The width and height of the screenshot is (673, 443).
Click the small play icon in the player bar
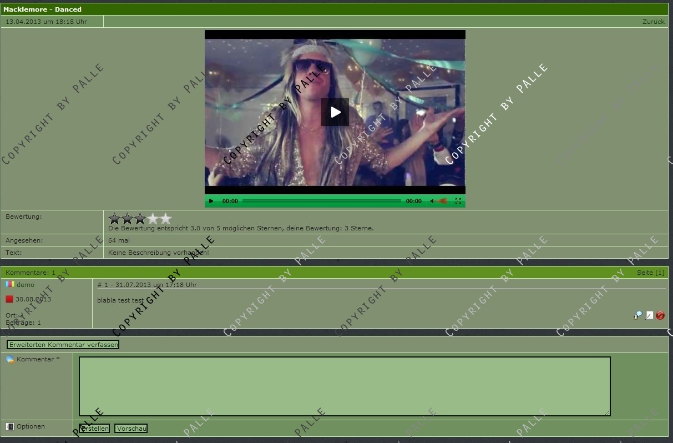(x=211, y=201)
